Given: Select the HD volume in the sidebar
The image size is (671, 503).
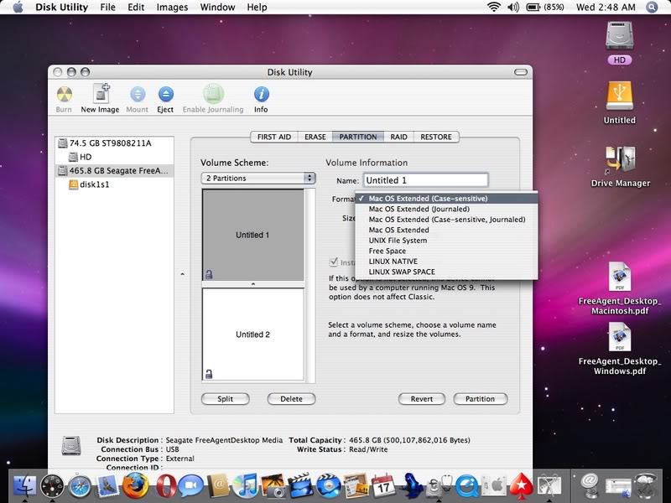Looking at the screenshot, I should 114,157.
